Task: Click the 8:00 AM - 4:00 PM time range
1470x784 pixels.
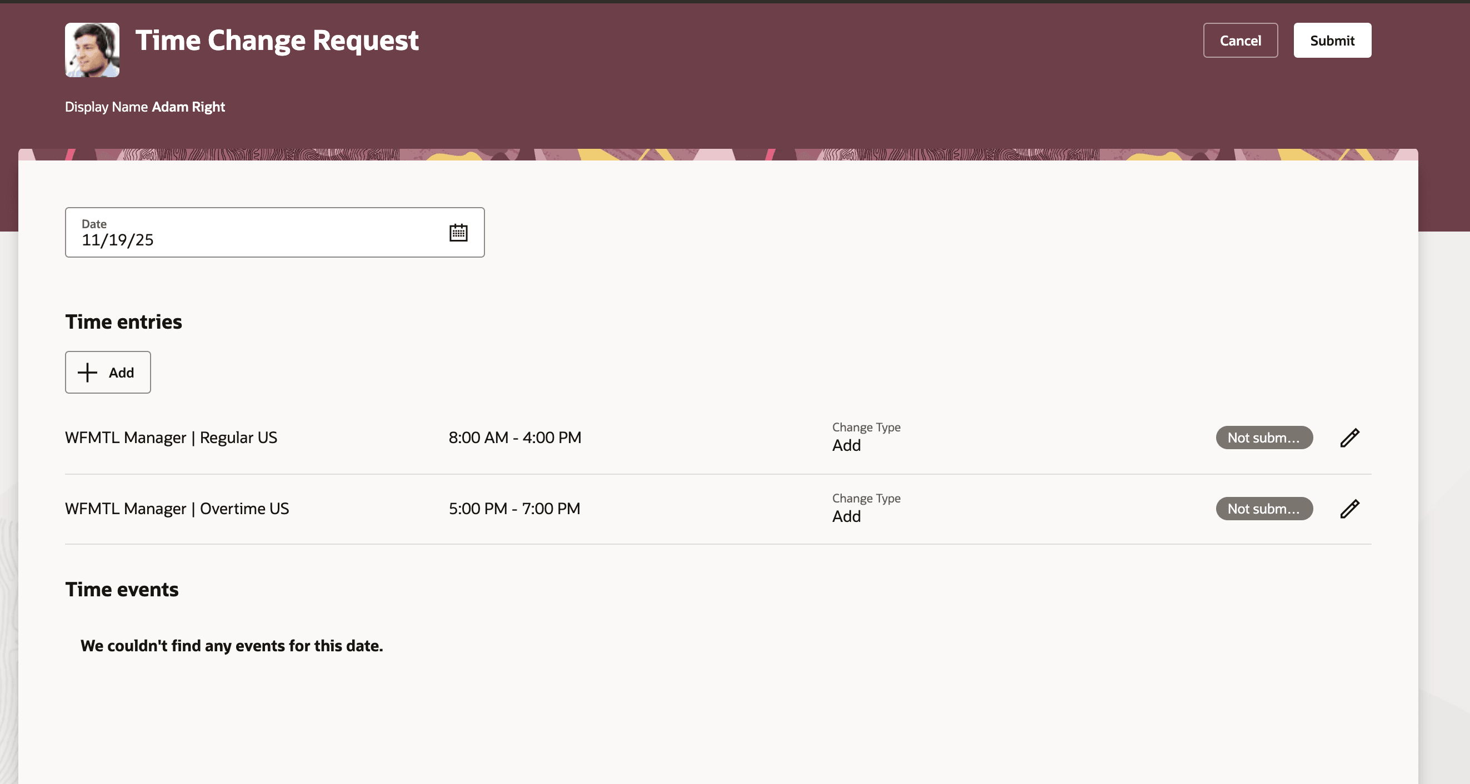Action: tap(515, 438)
